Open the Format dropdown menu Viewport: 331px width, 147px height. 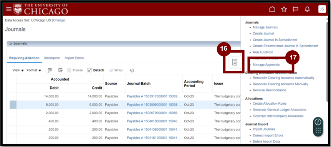(x=34, y=70)
